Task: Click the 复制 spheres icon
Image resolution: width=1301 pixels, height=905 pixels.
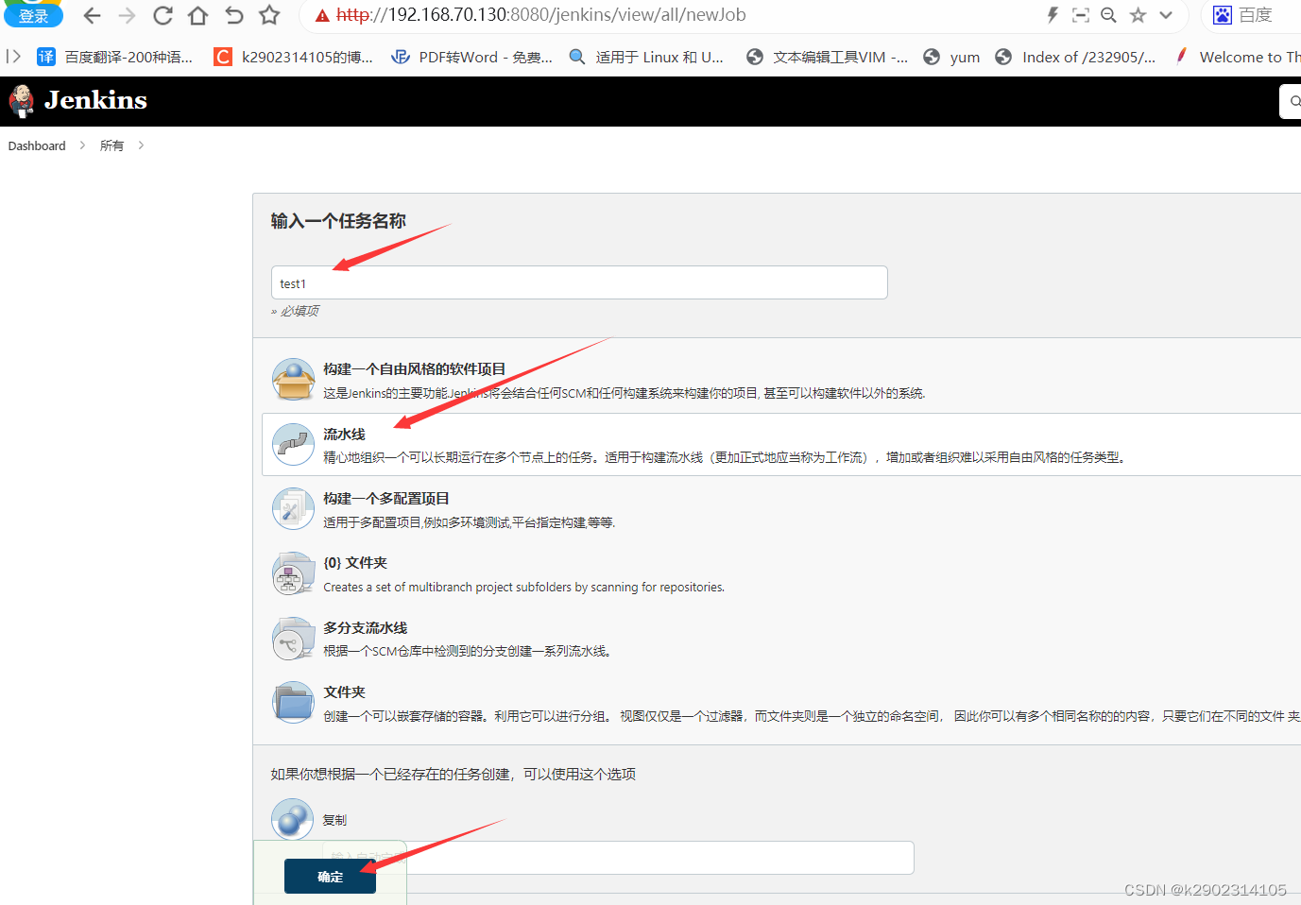Action: point(292,819)
